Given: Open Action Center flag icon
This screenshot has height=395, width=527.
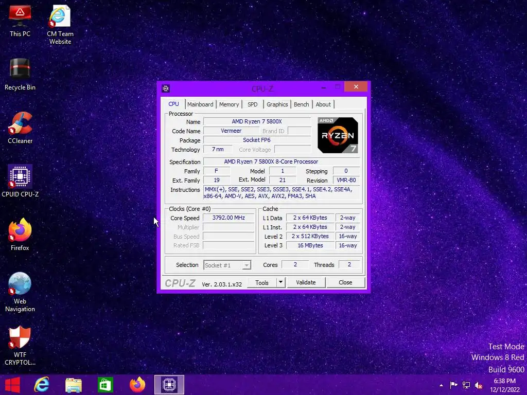Looking at the screenshot, I should (453, 385).
